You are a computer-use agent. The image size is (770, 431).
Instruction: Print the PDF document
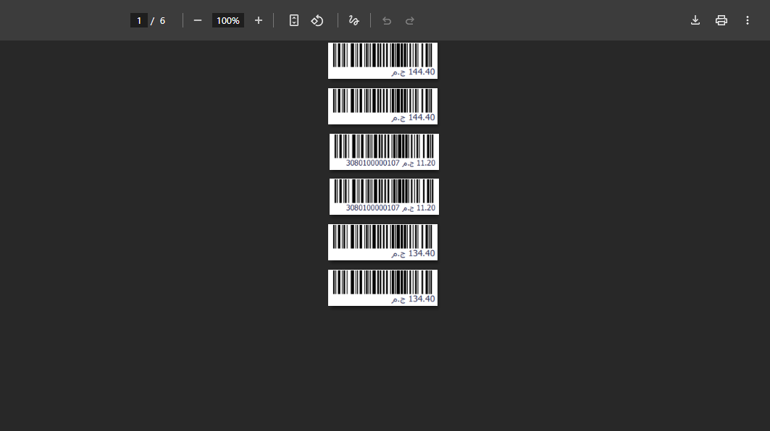click(x=721, y=20)
